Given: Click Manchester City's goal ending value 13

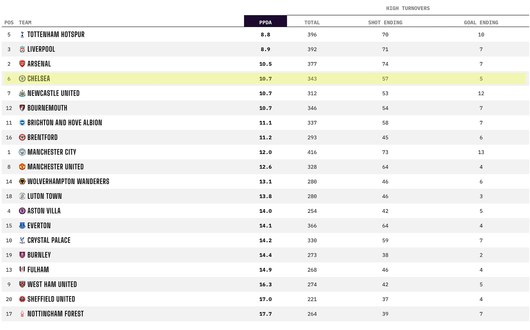Looking at the screenshot, I should point(481,152).
